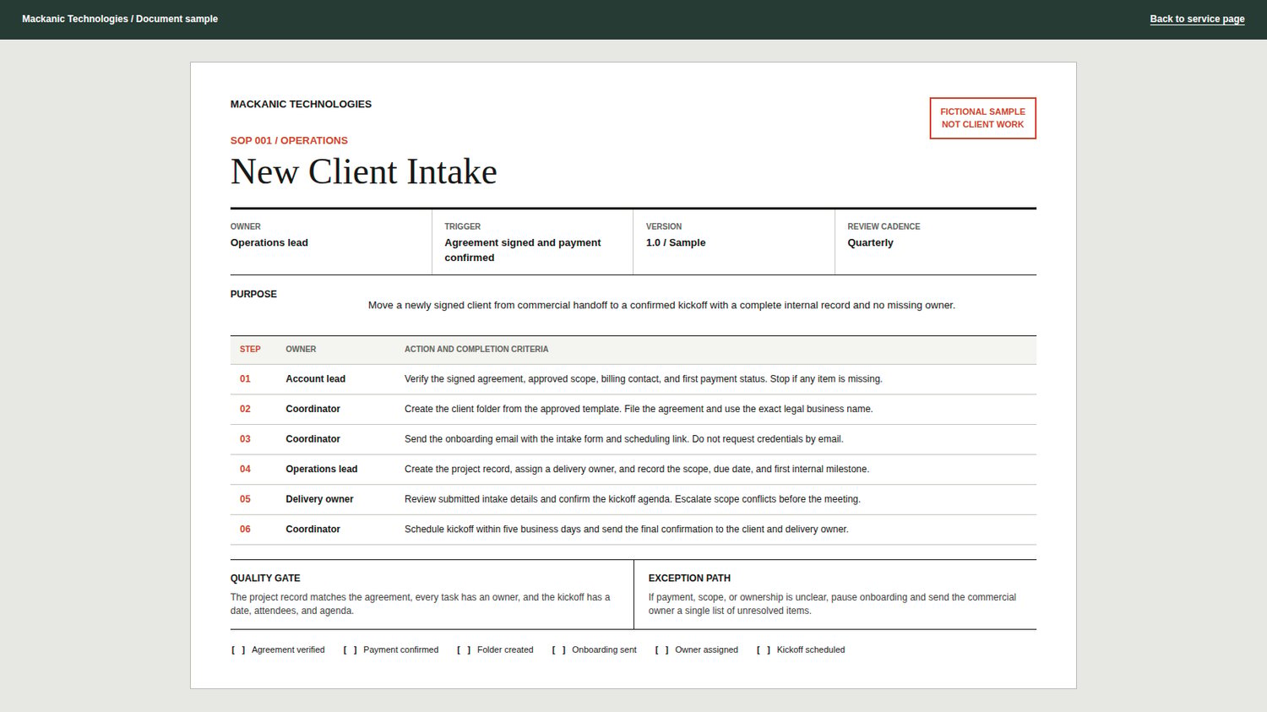Click the EXCEPTION PATH heading
The width and height of the screenshot is (1267, 712).
[689, 579]
